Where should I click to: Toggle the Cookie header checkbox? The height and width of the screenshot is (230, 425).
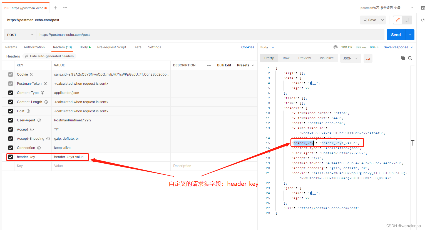11,74
